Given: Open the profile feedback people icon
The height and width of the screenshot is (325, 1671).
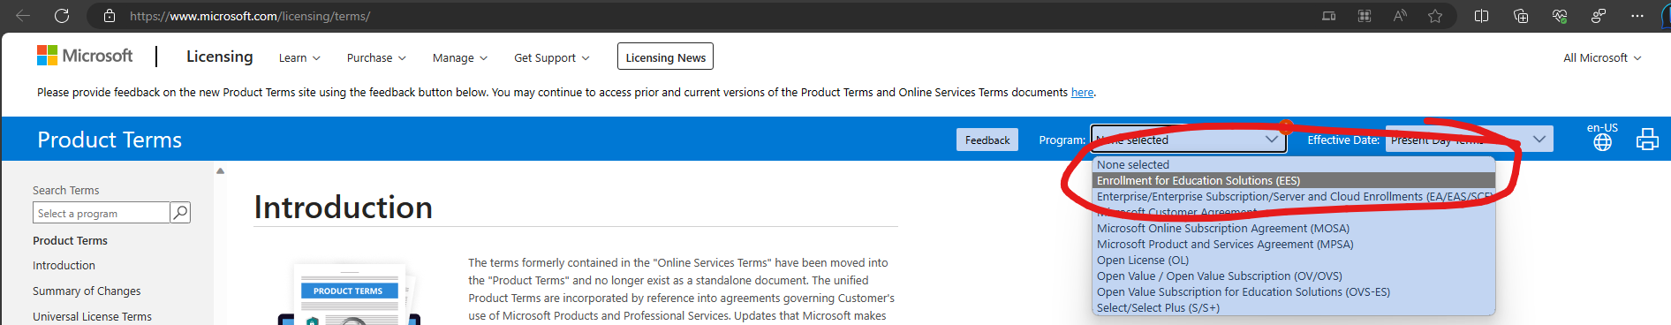Looking at the screenshot, I should (x=1599, y=16).
